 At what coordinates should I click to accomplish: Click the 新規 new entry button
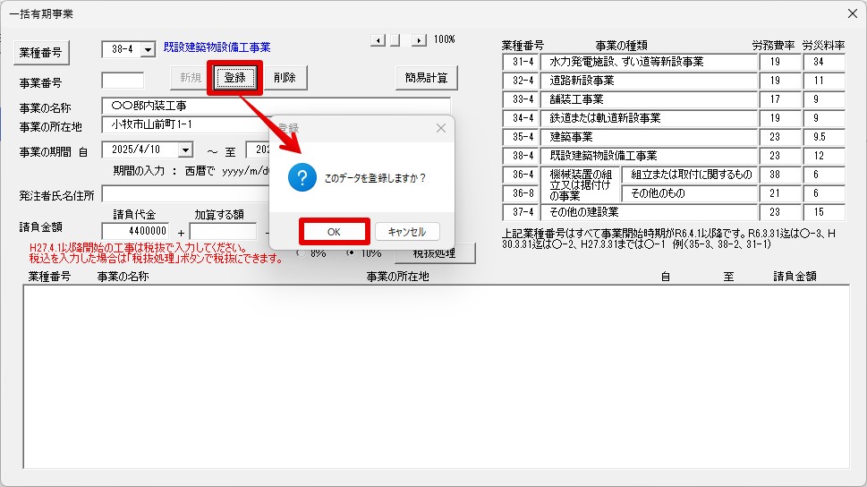click(191, 78)
